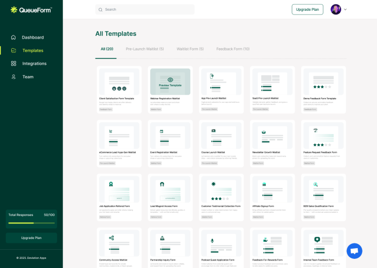
Task: Open the Demo Feedback Form Template card
Action: tap(323, 90)
